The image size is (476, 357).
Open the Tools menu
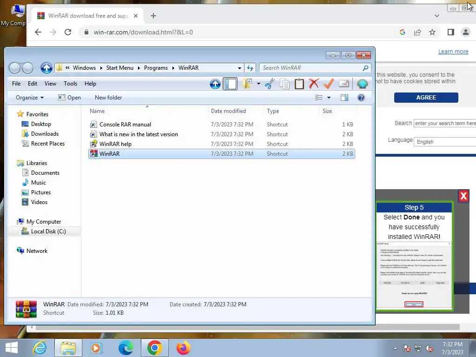71,84
